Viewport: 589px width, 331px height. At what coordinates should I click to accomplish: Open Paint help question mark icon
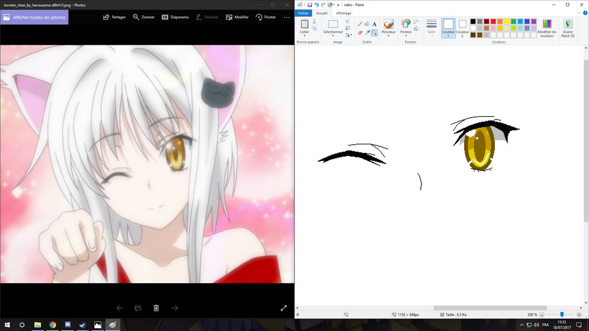(585, 13)
